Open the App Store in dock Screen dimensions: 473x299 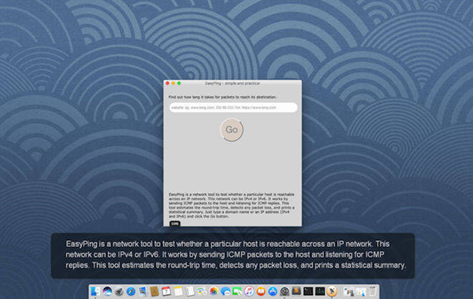(x=273, y=291)
